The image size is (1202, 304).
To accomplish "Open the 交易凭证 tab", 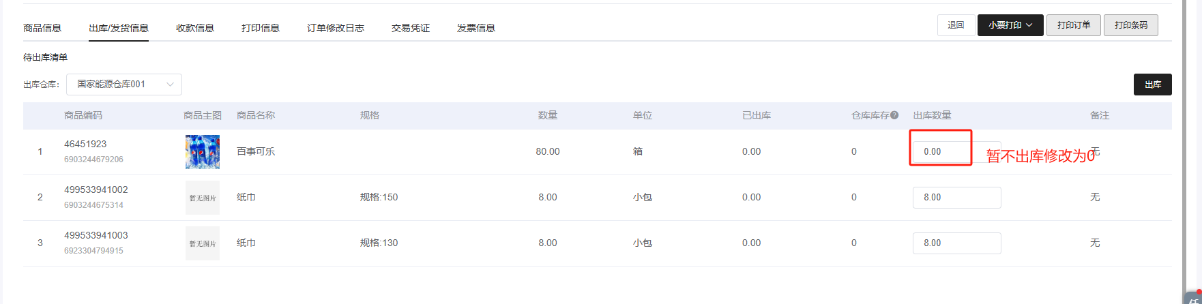I will pos(411,28).
